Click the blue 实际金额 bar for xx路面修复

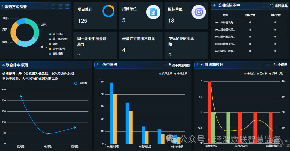pos(111,113)
